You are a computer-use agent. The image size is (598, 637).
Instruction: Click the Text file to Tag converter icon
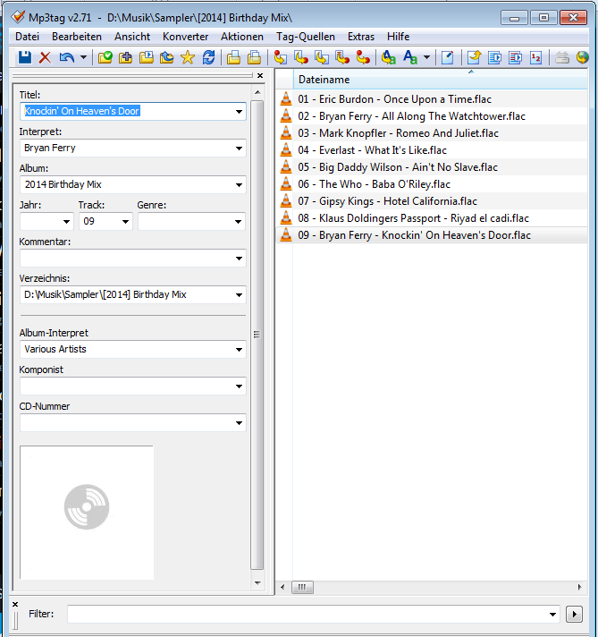342,57
